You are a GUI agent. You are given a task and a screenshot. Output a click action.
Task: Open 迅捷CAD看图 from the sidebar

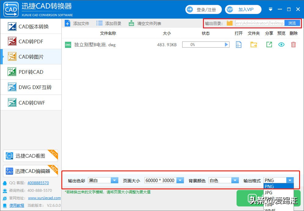pos(31,156)
